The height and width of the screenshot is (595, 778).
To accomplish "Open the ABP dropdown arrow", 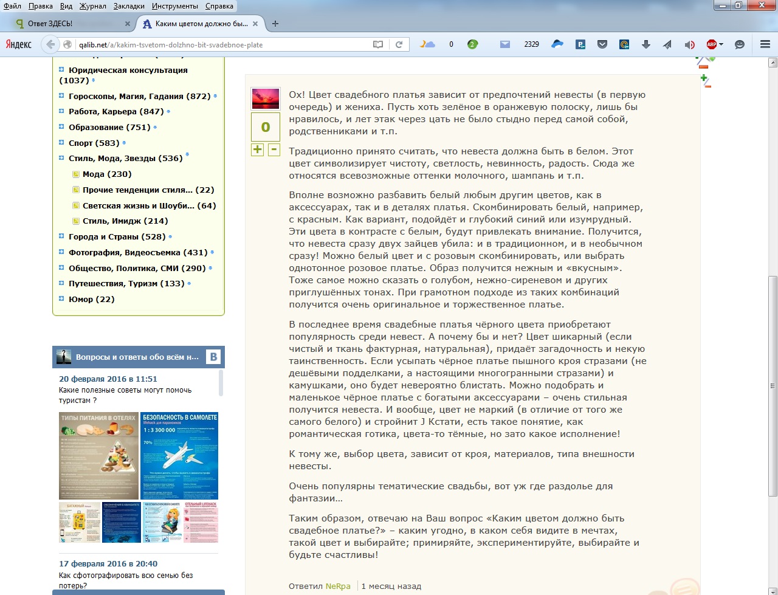I will pyautogui.click(x=721, y=44).
